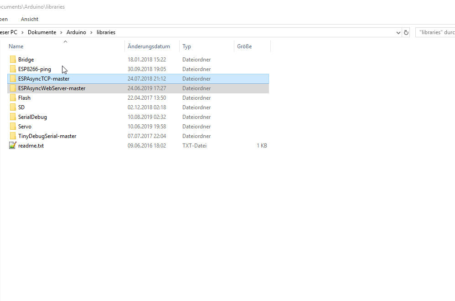Select the ESPAsyncWebServer-master name
Screen dimensions: 455x301
52,88
